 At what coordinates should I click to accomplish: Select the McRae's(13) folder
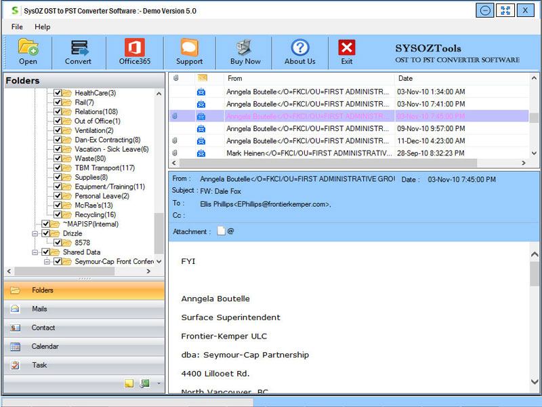point(93,206)
